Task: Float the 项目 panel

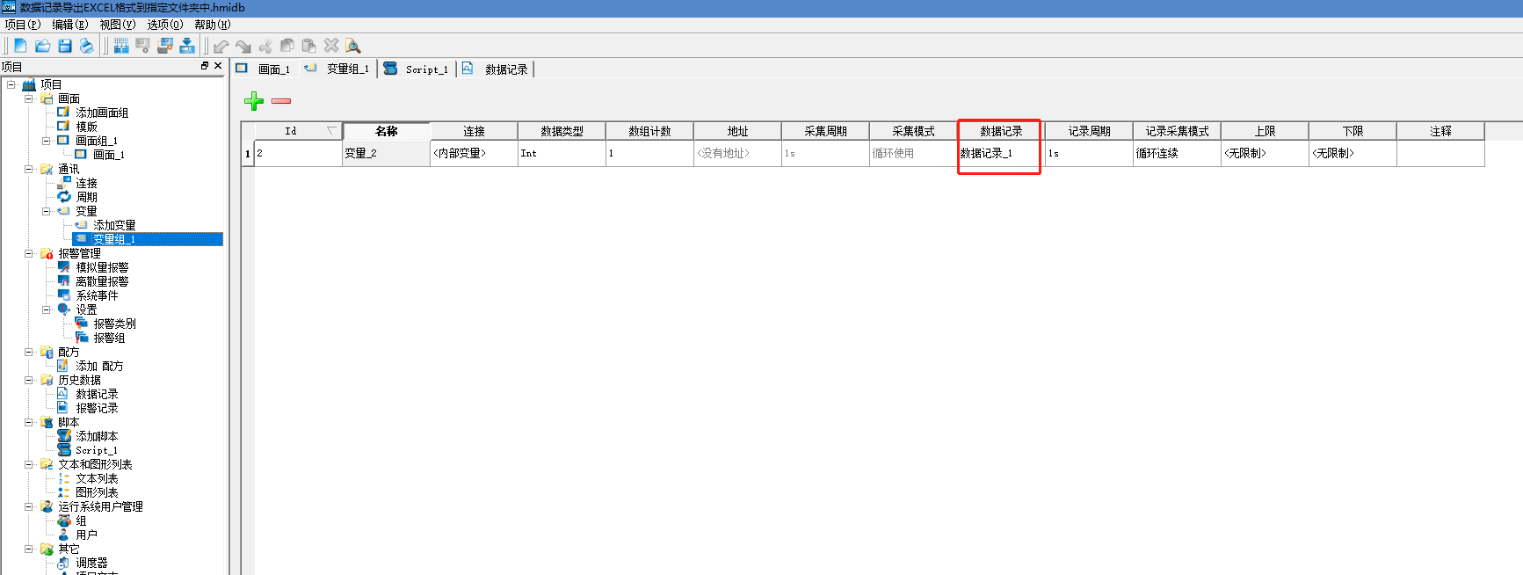Action: tap(205, 66)
